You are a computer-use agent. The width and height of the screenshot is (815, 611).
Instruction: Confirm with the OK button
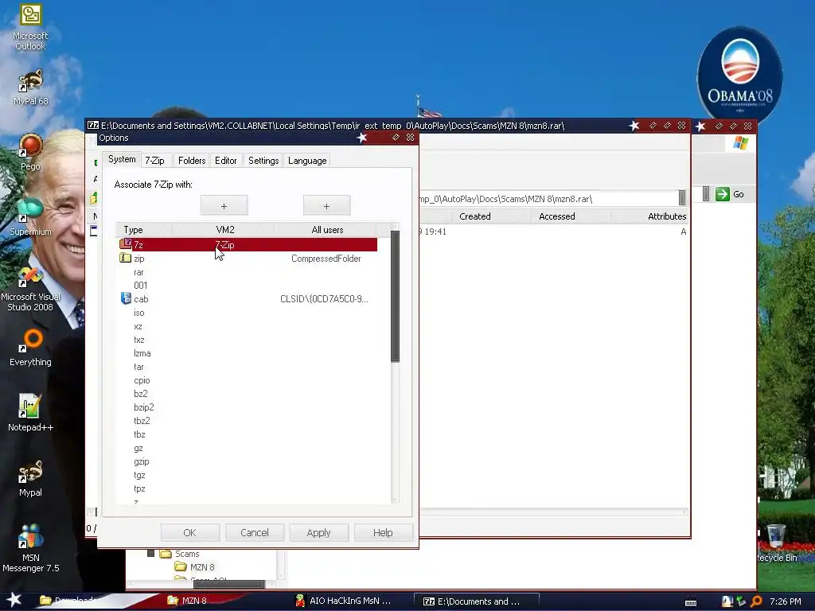click(x=189, y=532)
